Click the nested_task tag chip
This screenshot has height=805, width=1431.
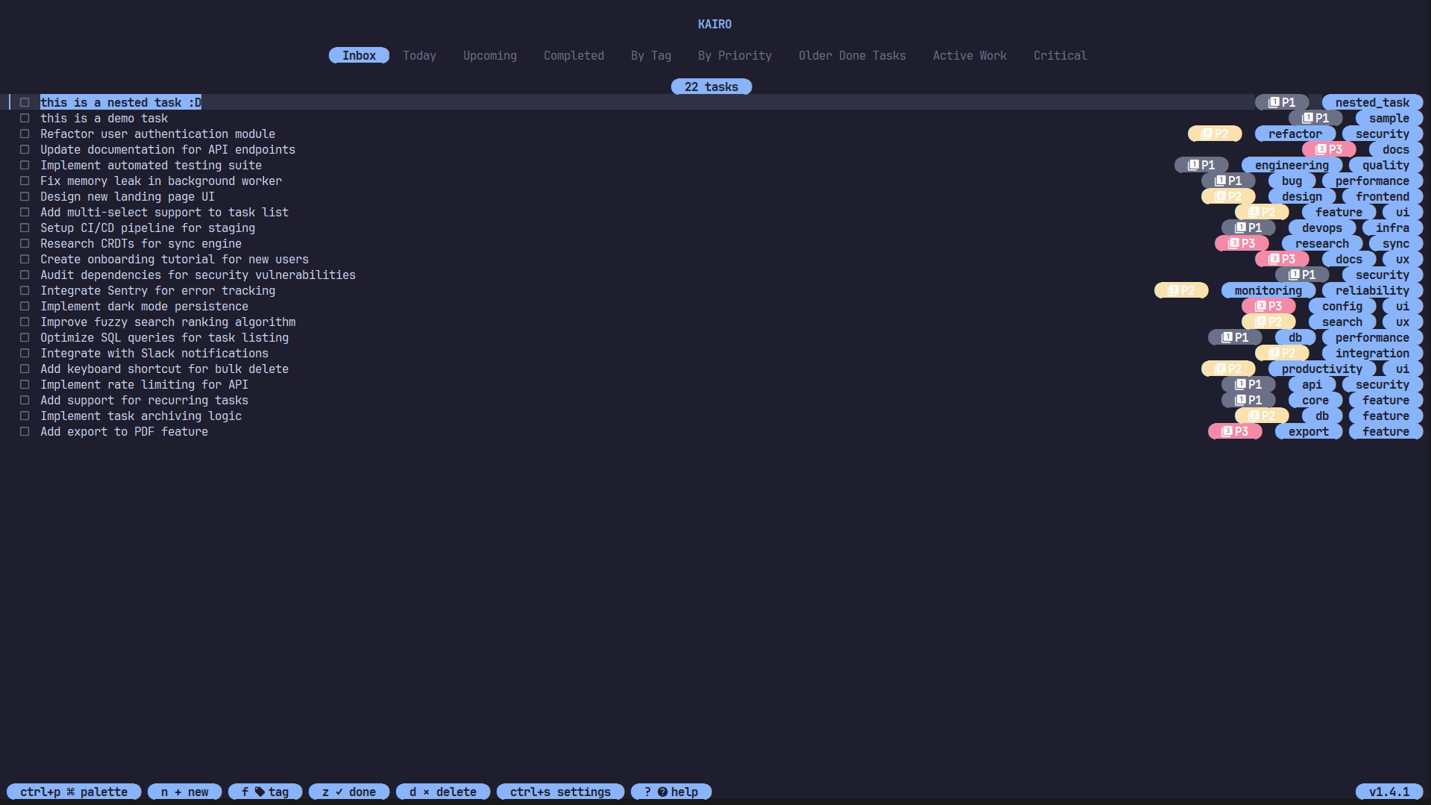point(1372,102)
